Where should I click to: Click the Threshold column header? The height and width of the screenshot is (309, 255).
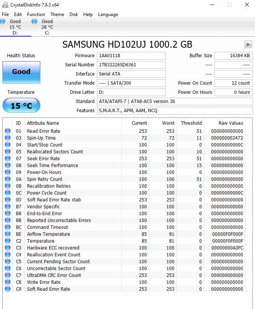(x=190, y=123)
